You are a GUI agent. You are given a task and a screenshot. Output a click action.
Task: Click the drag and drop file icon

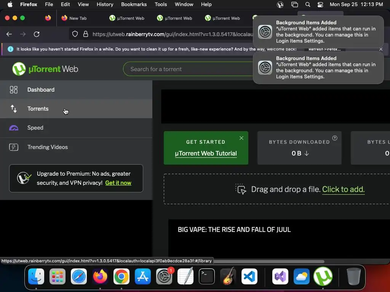(x=241, y=189)
